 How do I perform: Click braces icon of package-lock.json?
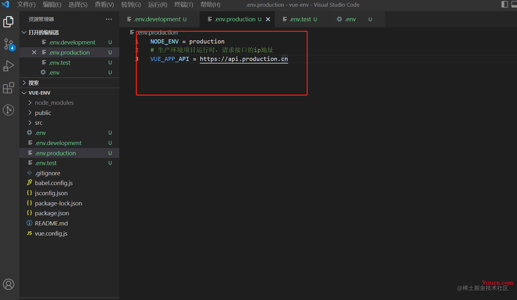[x=29, y=203]
